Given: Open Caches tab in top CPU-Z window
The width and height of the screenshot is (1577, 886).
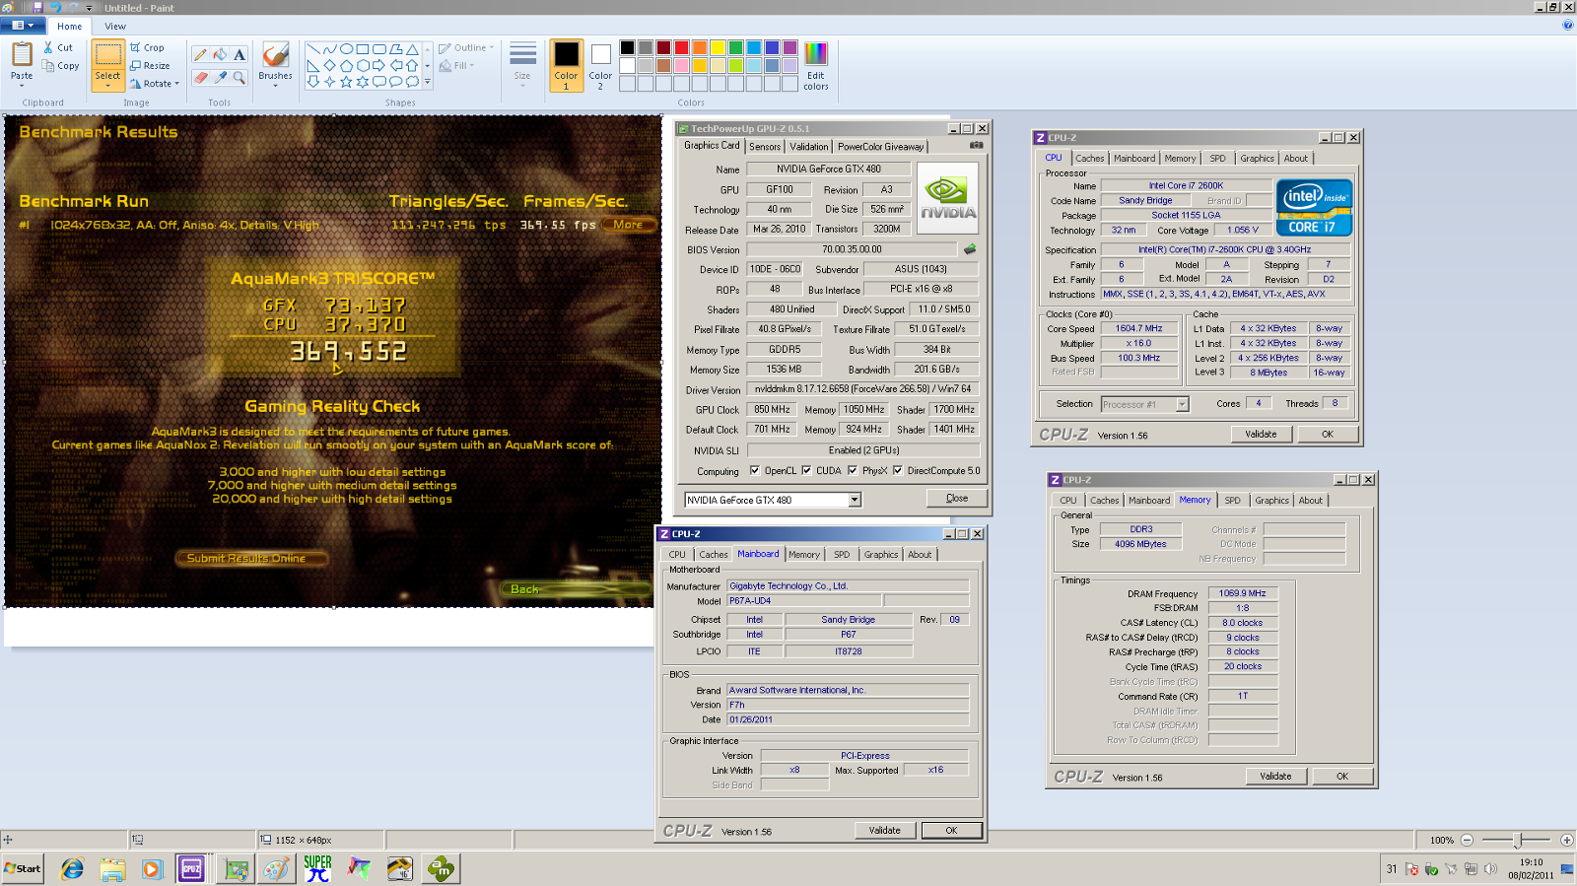Looking at the screenshot, I should (x=1090, y=158).
